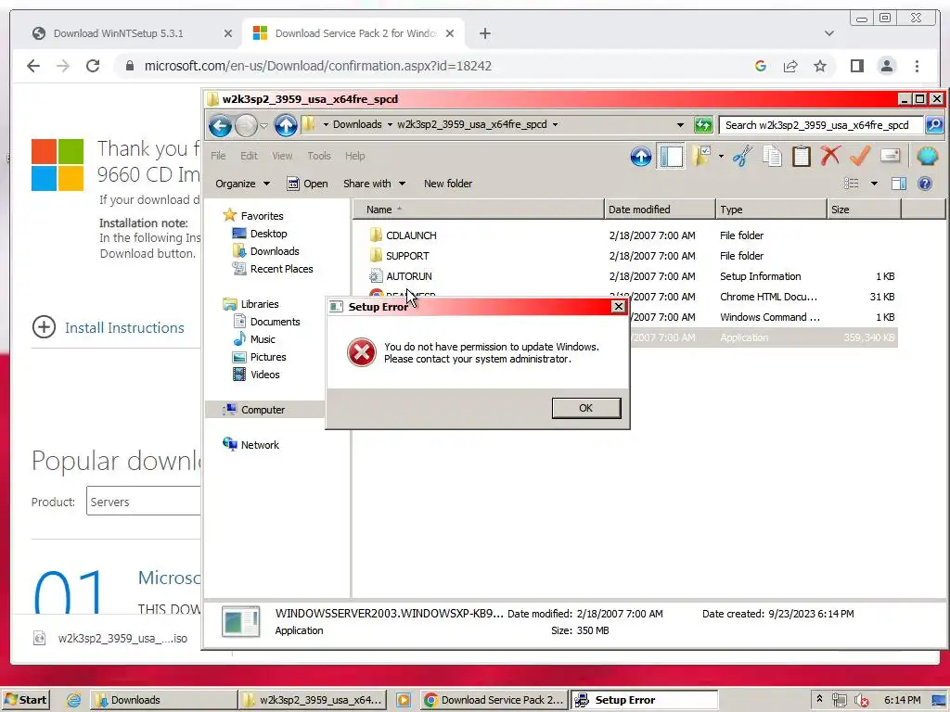Click the Explorer search magnifier icon

pyautogui.click(x=934, y=125)
